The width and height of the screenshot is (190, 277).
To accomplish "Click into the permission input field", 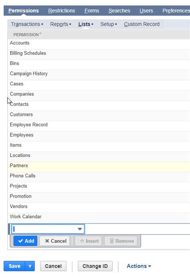I will click(44, 229).
